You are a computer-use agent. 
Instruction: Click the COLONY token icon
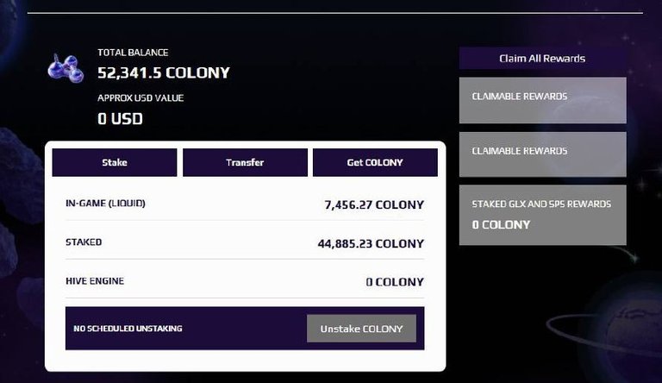coord(66,68)
